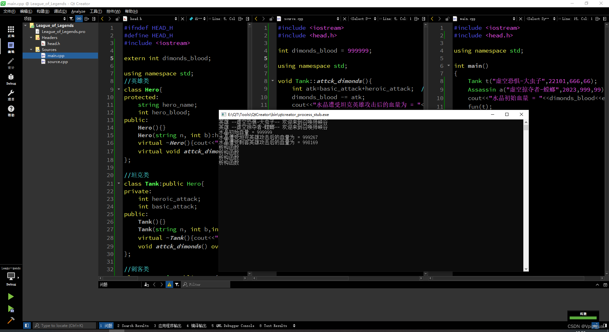
Task: Click the green Run button
Action: pyautogui.click(x=11, y=297)
